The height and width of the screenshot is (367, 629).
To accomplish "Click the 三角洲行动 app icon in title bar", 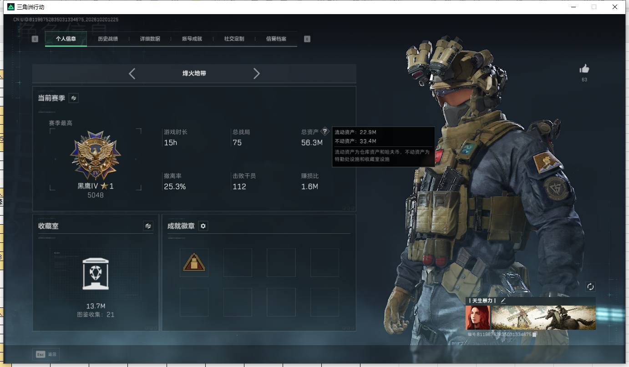I will click(x=11, y=7).
